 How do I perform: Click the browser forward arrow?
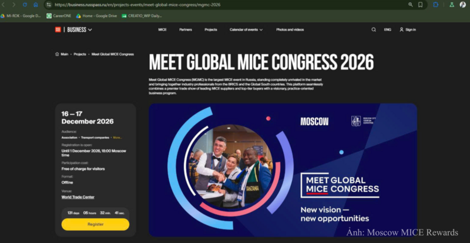coord(14,5)
